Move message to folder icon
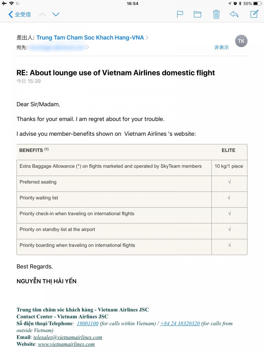 (197, 14)
